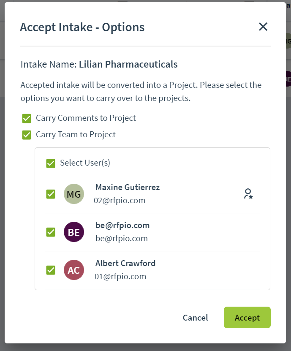Click the AC avatar icon

pyautogui.click(x=74, y=270)
